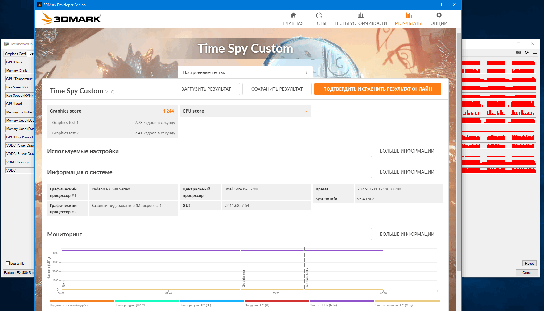Open Graphics Card tab in TechPowerUp window
The image size is (544, 311).
pos(15,54)
